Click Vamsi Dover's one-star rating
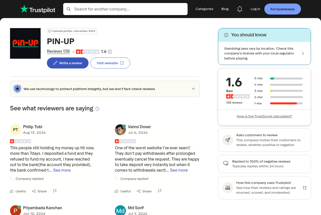This screenshot has width=321, height=215. (x=125, y=141)
